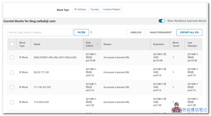The width and height of the screenshot is (211, 116).
Task: Switch to Country block type
Action: click(x=95, y=9)
